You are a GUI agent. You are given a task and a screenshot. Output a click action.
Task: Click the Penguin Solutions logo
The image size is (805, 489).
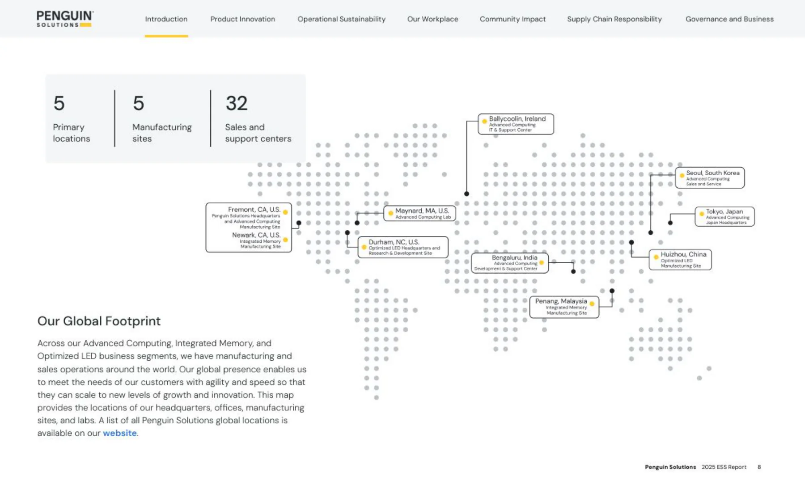coord(65,19)
